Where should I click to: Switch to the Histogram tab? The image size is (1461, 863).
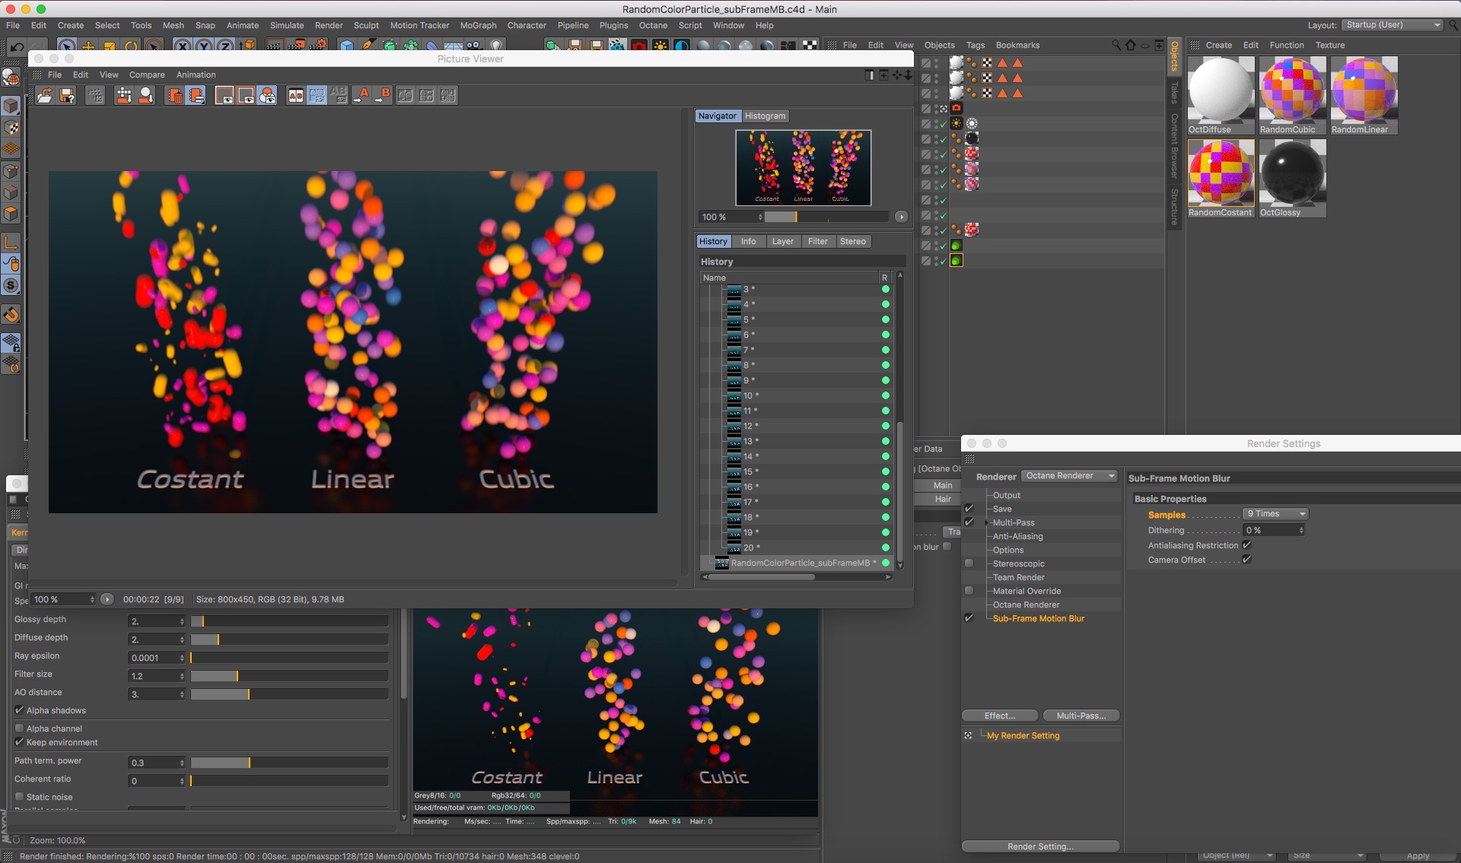tap(765, 116)
